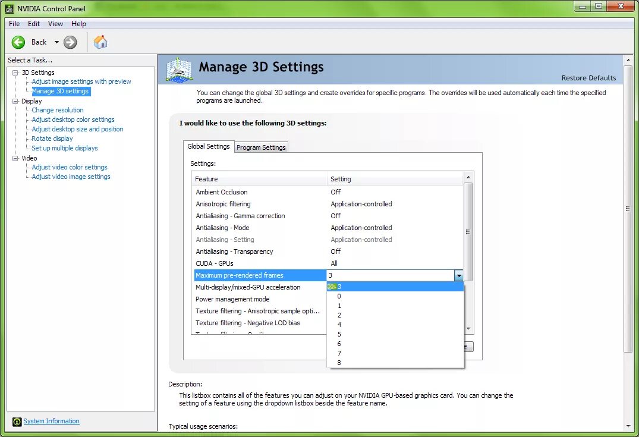Choose 1 in pre-rendered frames list
The height and width of the screenshot is (437, 639).
[395, 306]
